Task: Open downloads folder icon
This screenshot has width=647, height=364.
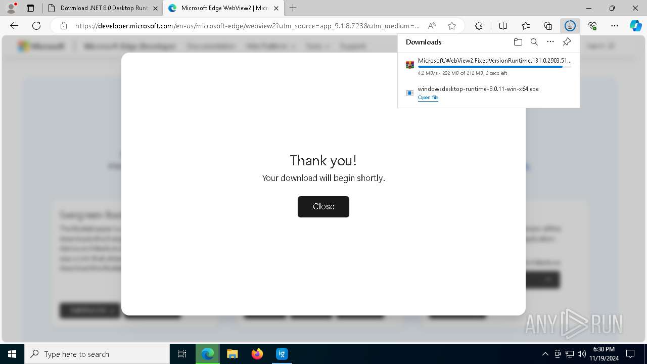Action: [518, 42]
